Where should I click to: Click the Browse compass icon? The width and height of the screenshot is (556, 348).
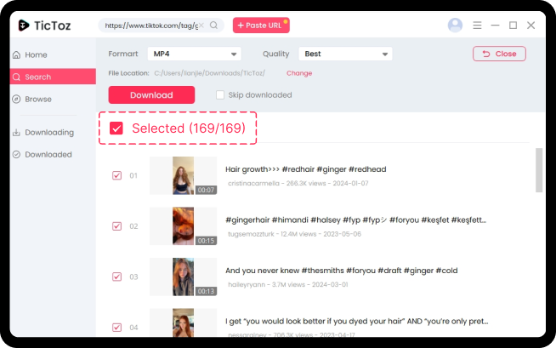16,100
